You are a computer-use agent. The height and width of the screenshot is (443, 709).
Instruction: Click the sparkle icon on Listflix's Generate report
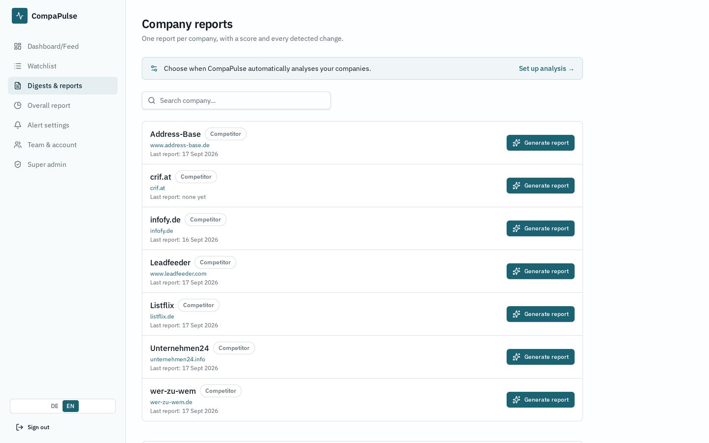pyautogui.click(x=516, y=314)
